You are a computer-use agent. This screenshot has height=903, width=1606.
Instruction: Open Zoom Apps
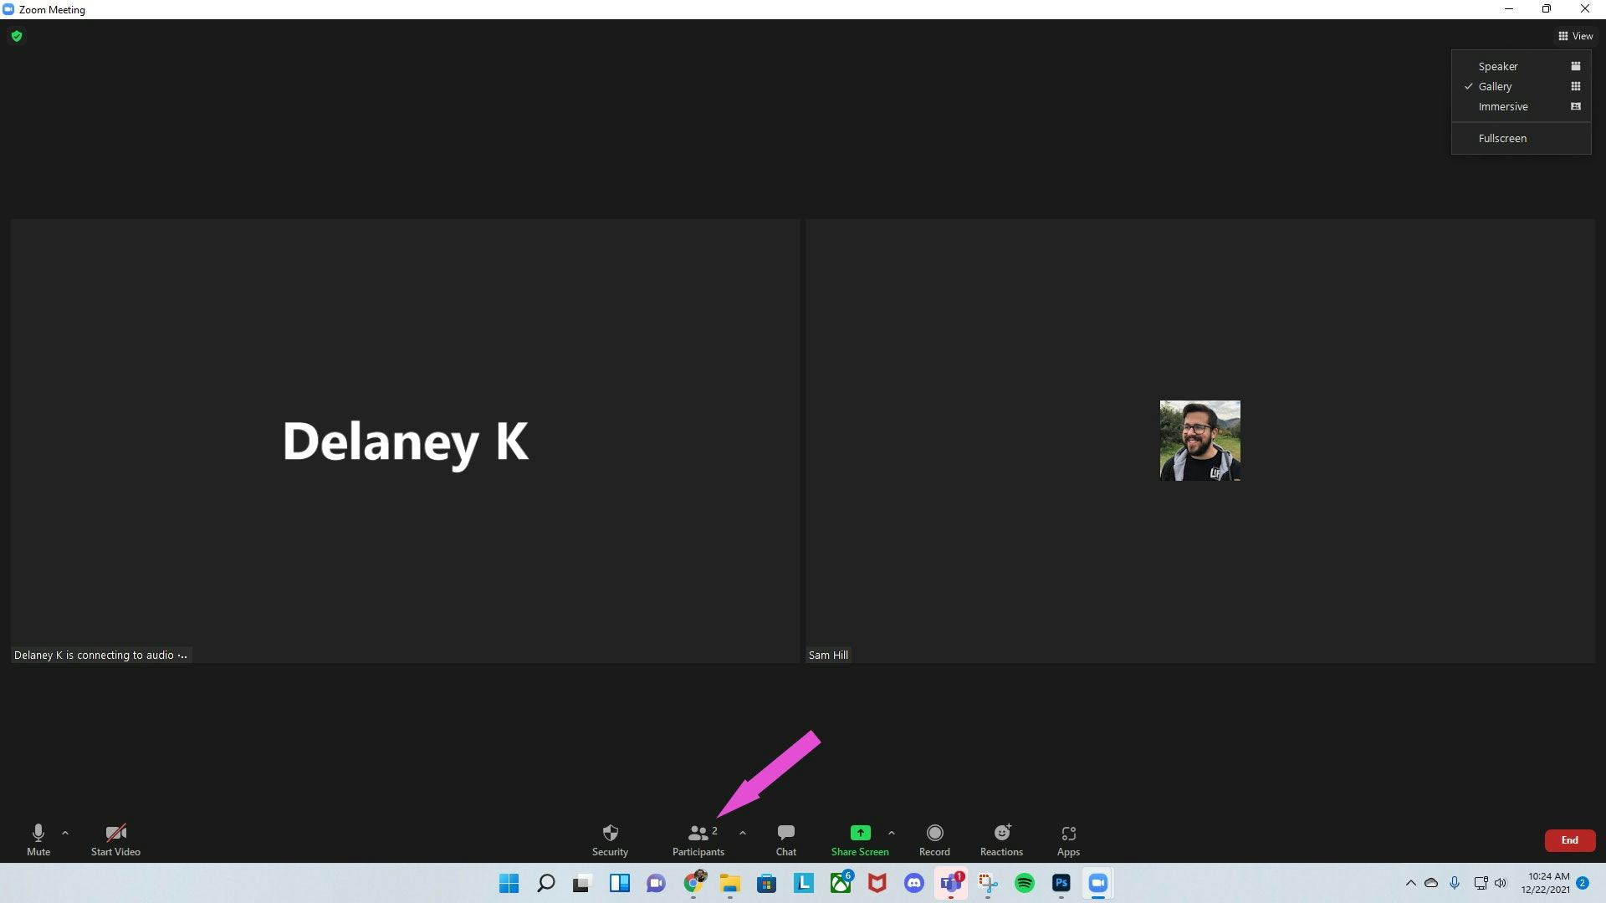coord(1067,840)
